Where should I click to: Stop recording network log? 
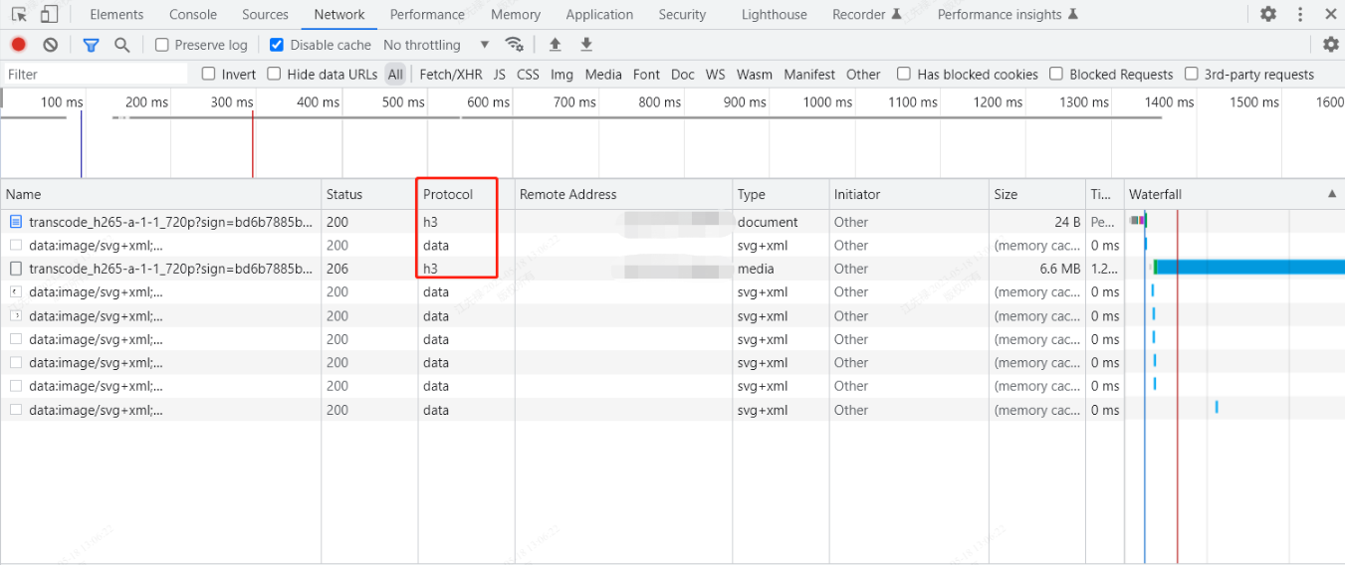click(x=18, y=45)
